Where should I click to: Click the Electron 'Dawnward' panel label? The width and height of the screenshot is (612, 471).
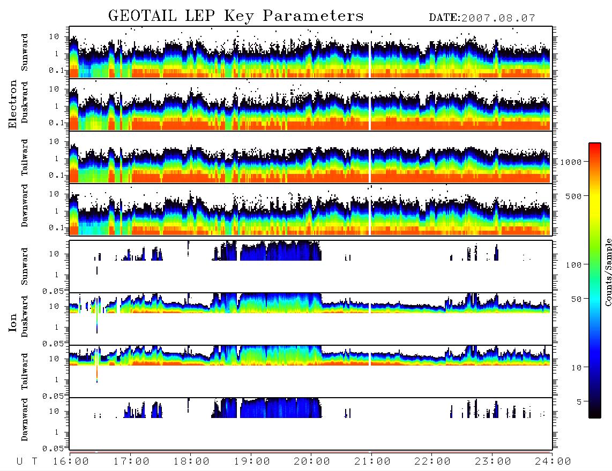pos(24,206)
